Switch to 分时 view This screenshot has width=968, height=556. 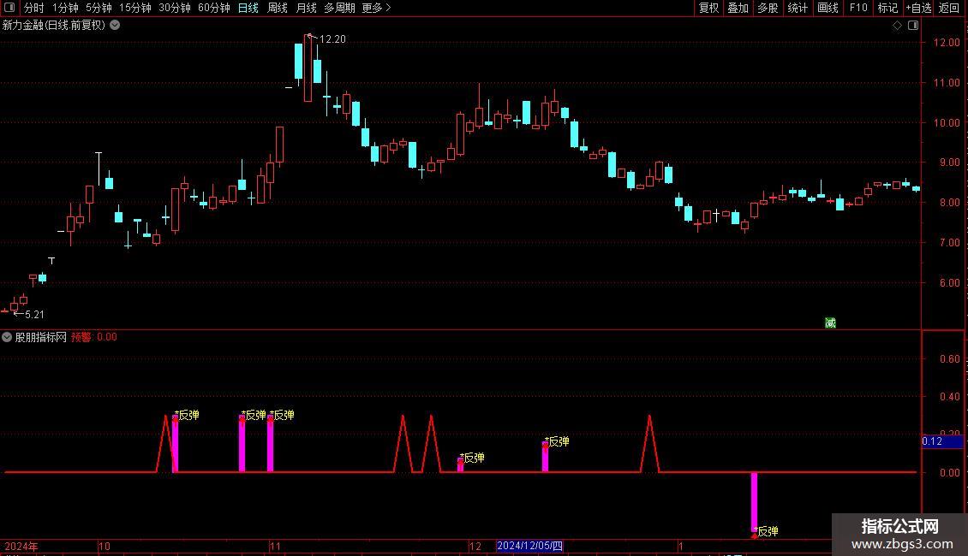point(34,8)
